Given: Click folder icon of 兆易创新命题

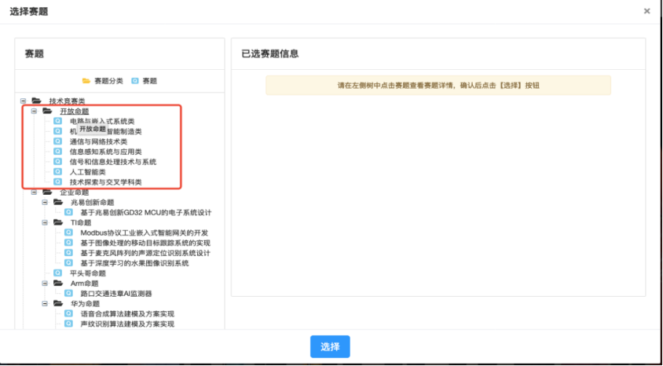Looking at the screenshot, I should [58, 202].
